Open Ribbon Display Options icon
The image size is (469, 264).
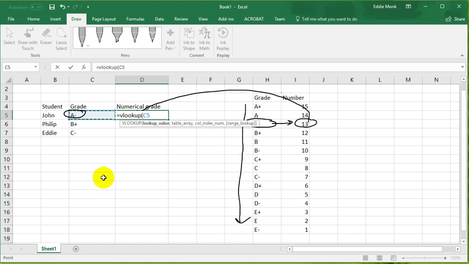point(409,7)
